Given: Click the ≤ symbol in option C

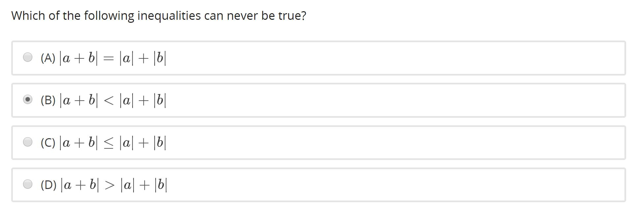Looking at the screenshot, I should [x=109, y=142].
